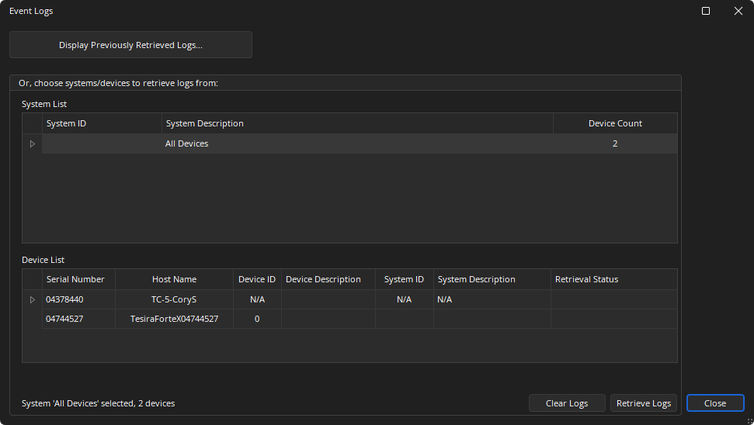
Task: Maximize the Event Logs window
Action: 706,11
